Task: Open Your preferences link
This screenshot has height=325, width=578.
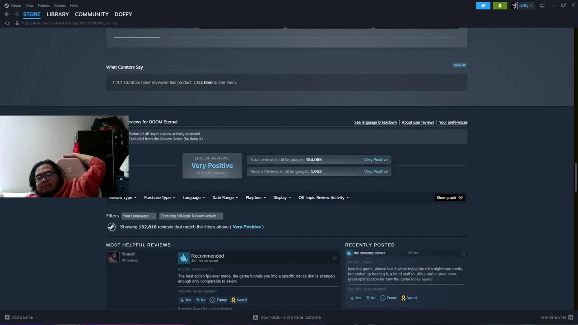Action: pyautogui.click(x=453, y=122)
